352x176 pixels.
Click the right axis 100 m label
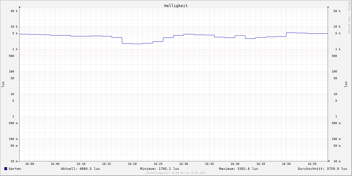click(x=336, y=139)
